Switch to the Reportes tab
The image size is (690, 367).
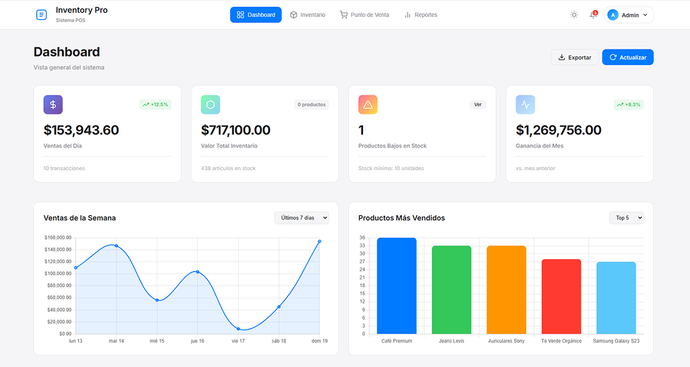(x=420, y=15)
